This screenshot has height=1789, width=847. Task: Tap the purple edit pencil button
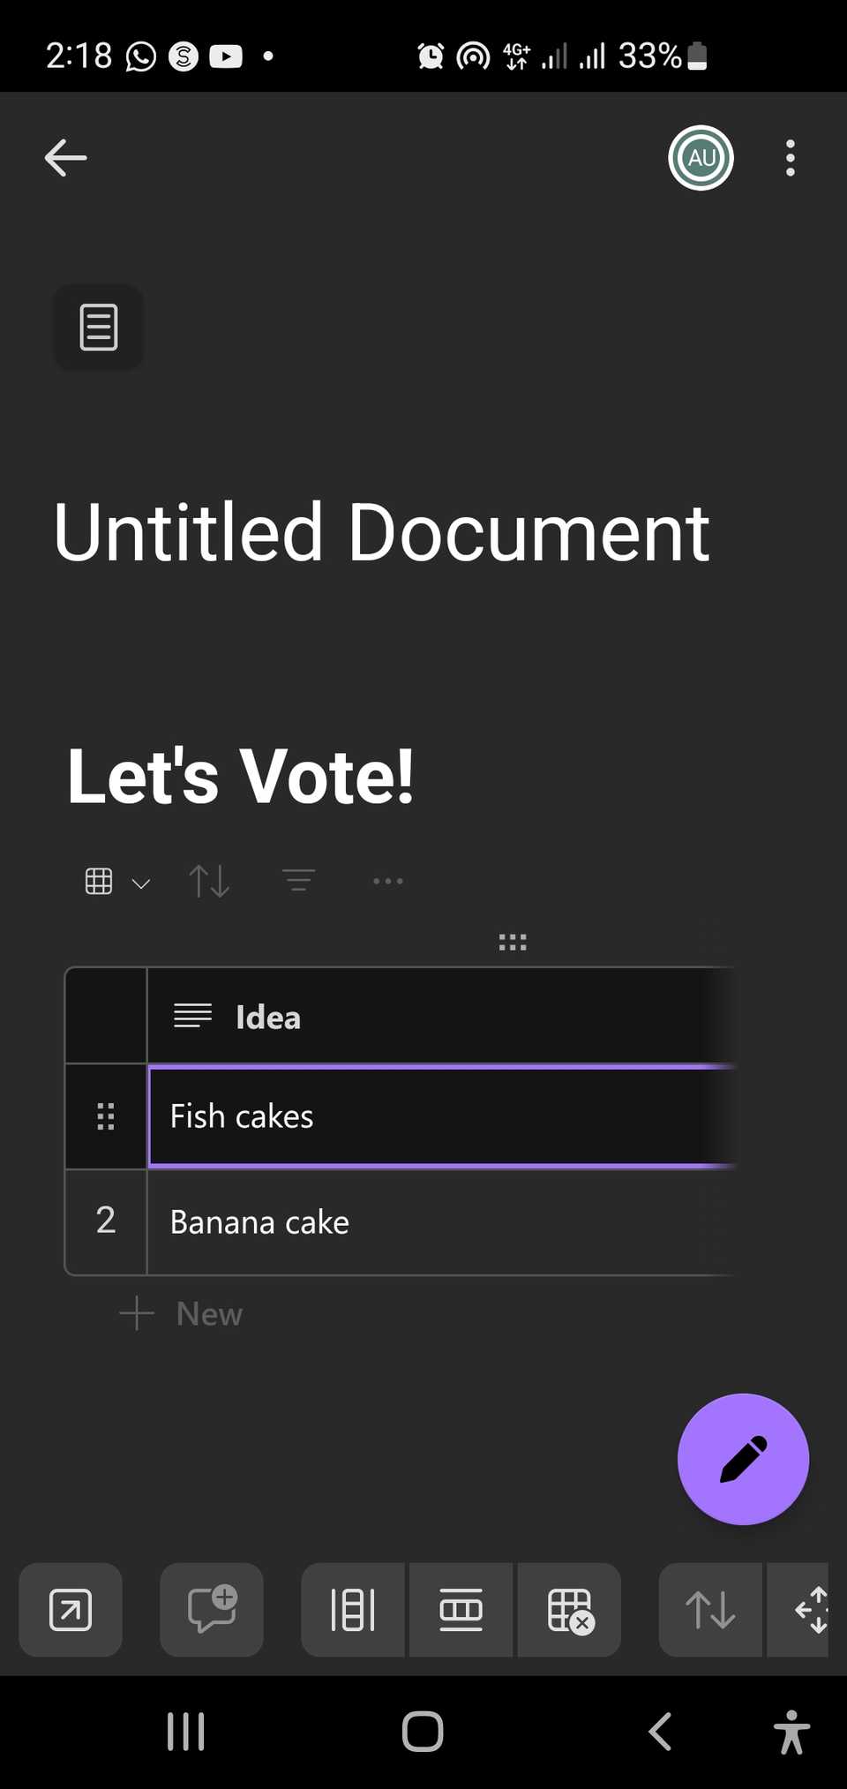tap(743, 1460)
